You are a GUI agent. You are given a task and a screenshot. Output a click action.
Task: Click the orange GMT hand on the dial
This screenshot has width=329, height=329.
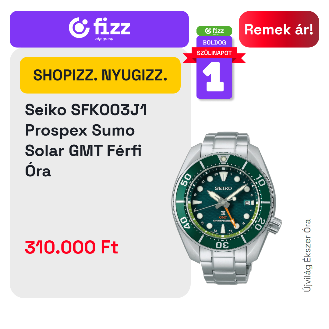[230, 217]
